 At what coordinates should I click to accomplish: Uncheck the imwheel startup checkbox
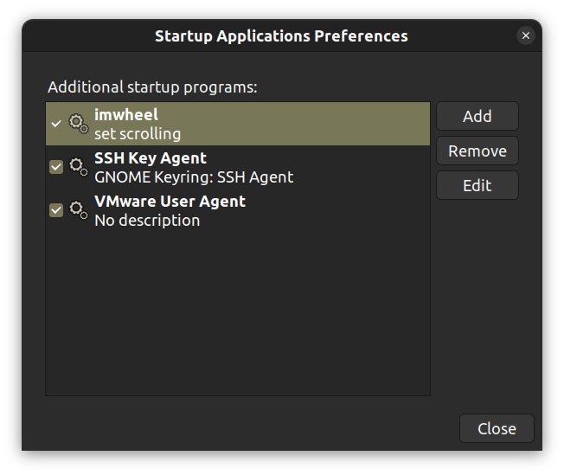pos(56,124)
